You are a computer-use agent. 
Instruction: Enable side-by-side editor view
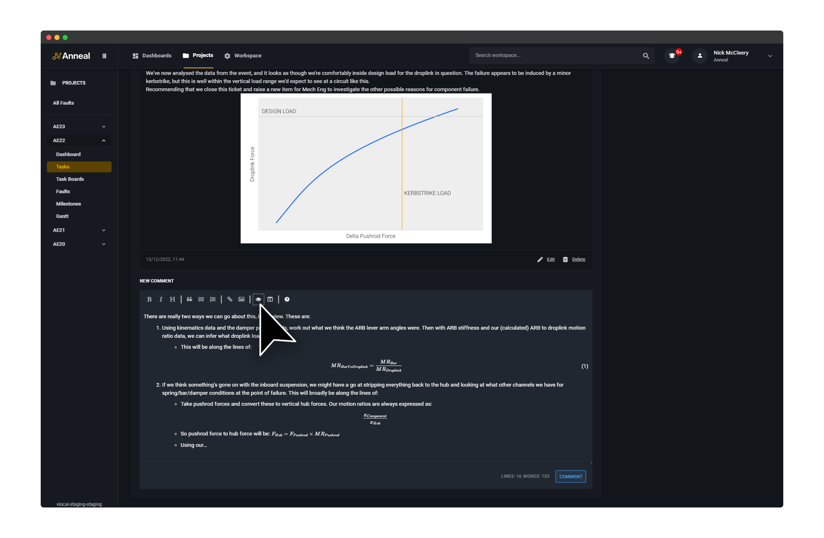pyautogui.click(x=271, y=299)
